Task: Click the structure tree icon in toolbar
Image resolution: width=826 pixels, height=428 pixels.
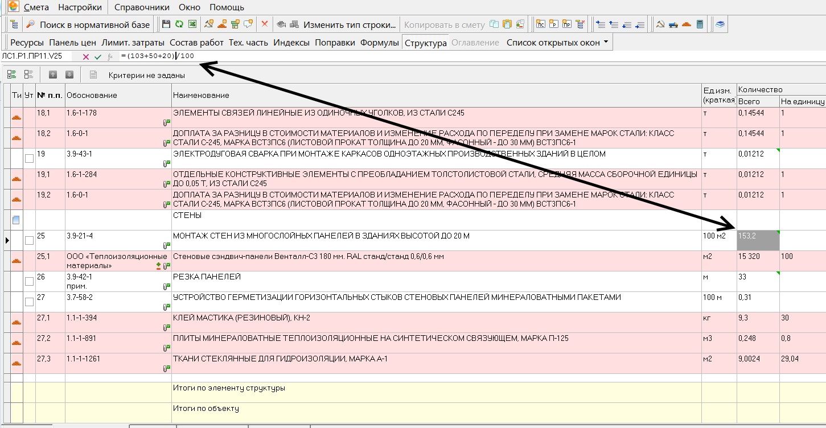Action: coord(14,24)
